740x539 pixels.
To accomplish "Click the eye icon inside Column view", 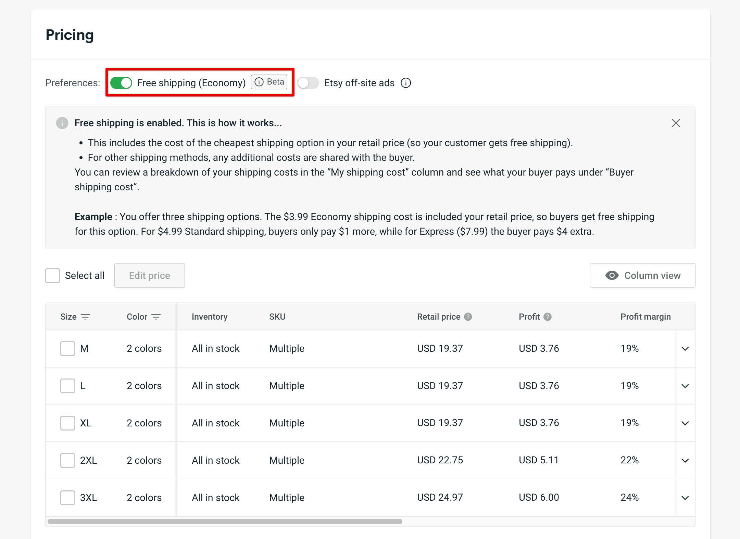I will coord(613,275).
